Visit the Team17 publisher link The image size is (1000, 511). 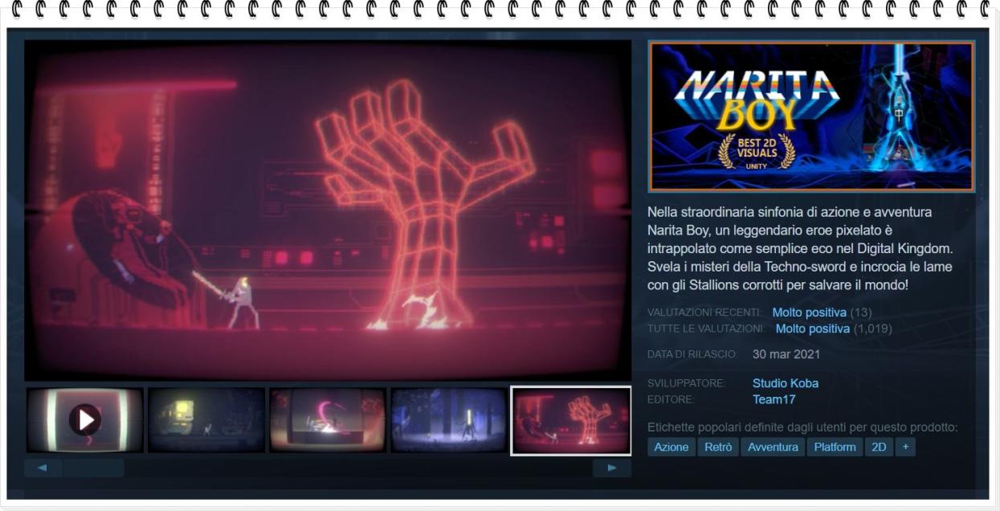point(773,399)
